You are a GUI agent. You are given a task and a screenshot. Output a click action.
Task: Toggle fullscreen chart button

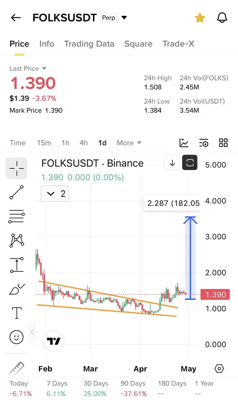190,163
